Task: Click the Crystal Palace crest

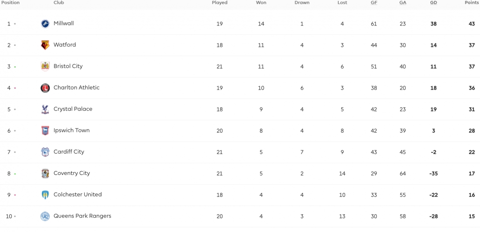Action: pos(45,110)
